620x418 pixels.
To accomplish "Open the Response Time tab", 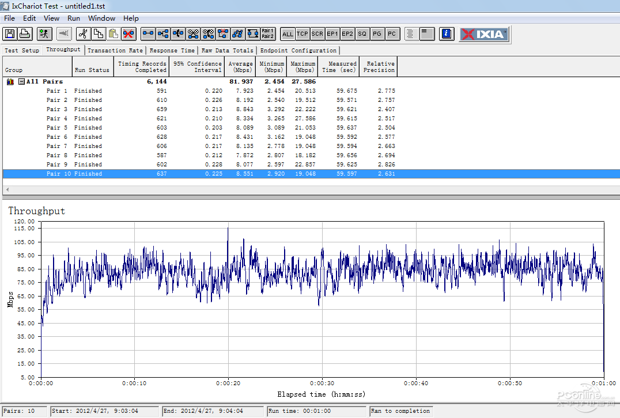I will [x=172, y=51].
